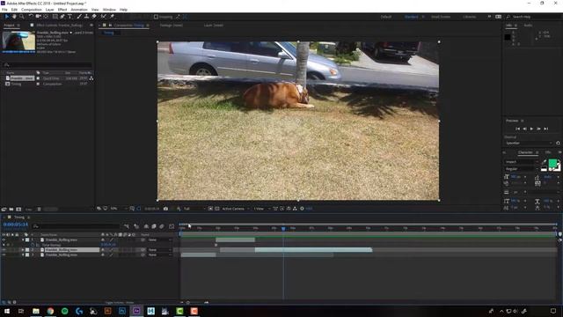Open Composition Mini-Flowchart in timeline
This screenshot has height=317, width=563.
click(x=127, y=226)
